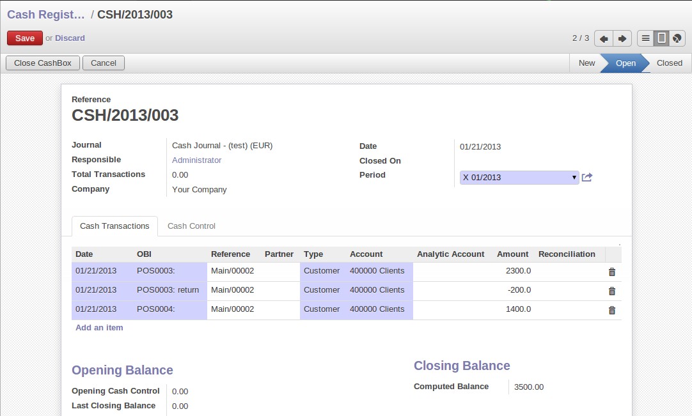Select the Cash Transactions tab
Image resolution: width=692 pixels, height=416 pixels.
tap(114, 226)
